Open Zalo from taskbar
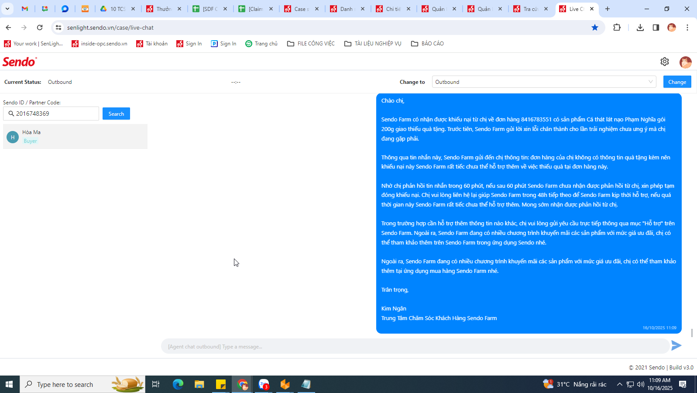The image size is (697, 393). pos(264,384)
